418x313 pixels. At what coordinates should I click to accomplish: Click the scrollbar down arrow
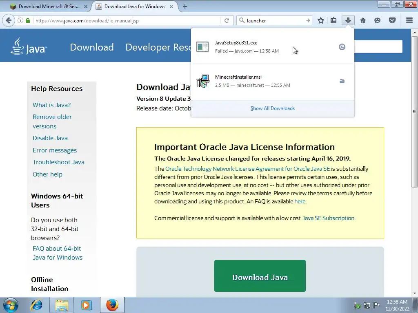[x=415, y=293]
